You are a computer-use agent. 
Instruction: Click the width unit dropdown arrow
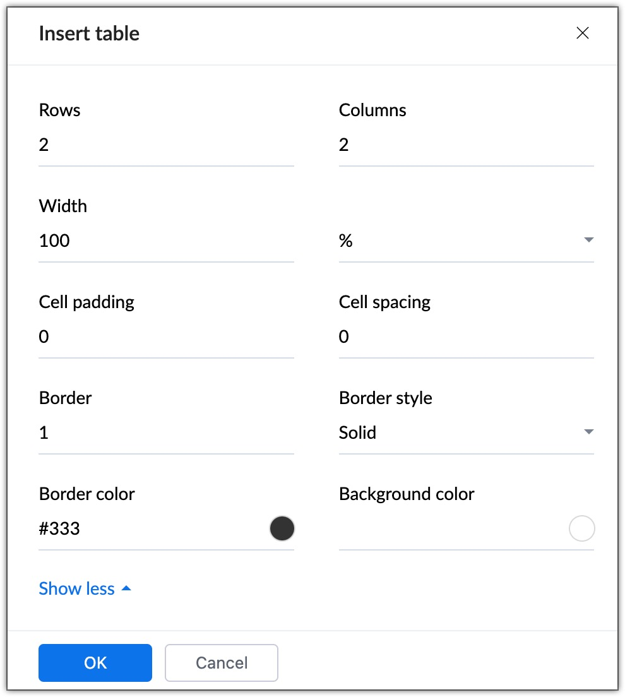tap(588, 241)
